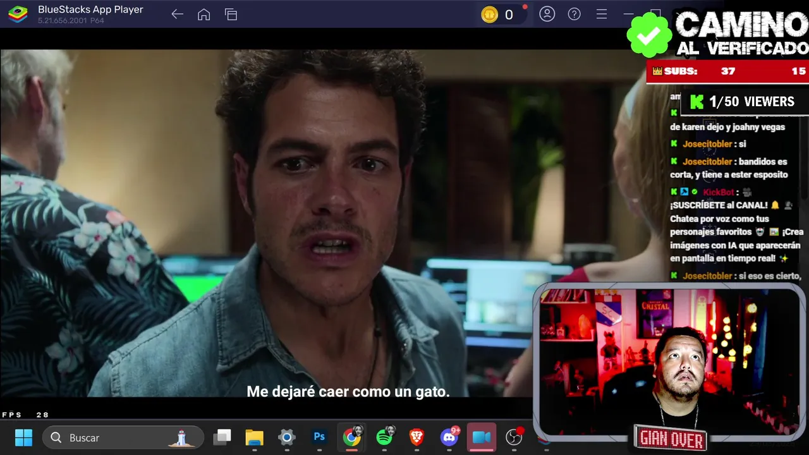Open Brave browser from the taskbar
The height and width of the screenshot is (455, 809).
pos(417,437)
